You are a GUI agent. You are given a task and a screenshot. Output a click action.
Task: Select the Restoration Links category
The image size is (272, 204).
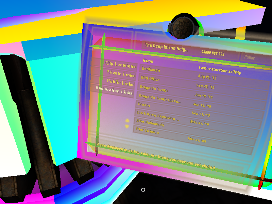tap(114, 90)
